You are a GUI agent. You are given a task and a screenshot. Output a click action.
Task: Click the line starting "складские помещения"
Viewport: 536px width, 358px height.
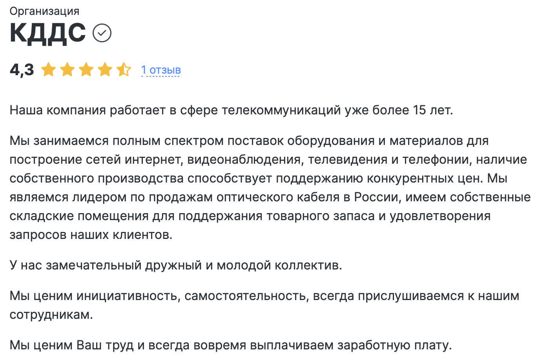coord(250,216)
